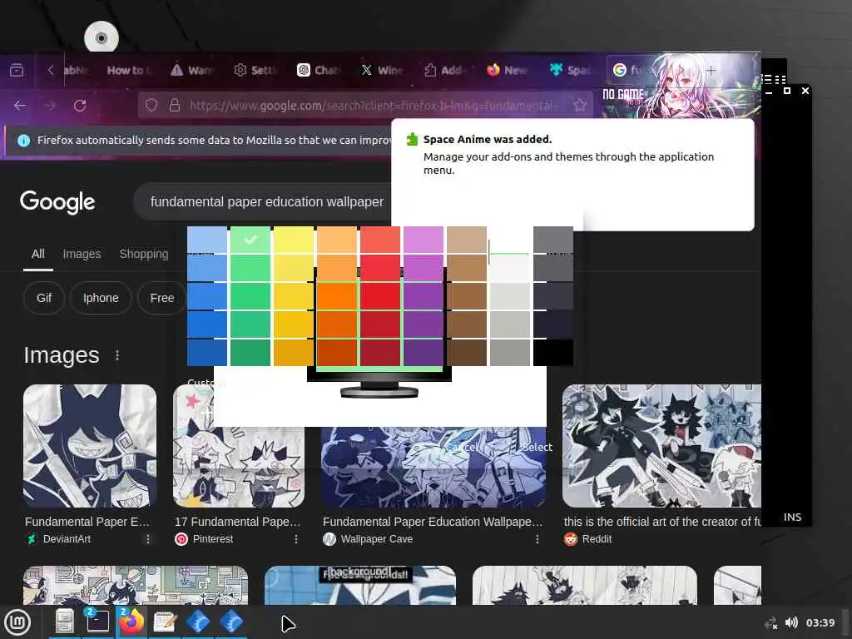Click the Pinterest source favicon

click(x=181, y=539)
